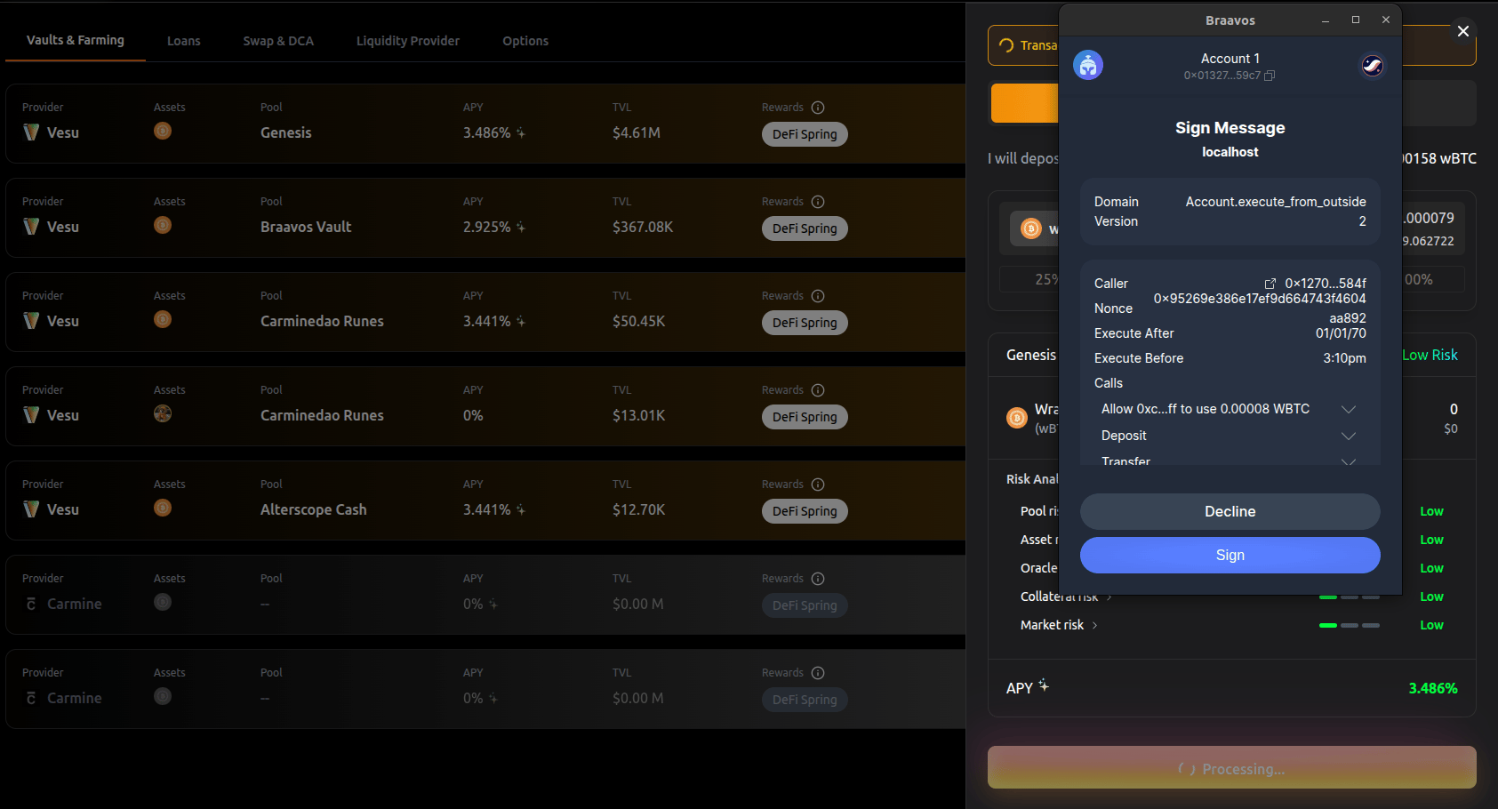This screenshot has width=1498, height=809.
Task: Open Caller external link icon
Action: (1270, 284)
